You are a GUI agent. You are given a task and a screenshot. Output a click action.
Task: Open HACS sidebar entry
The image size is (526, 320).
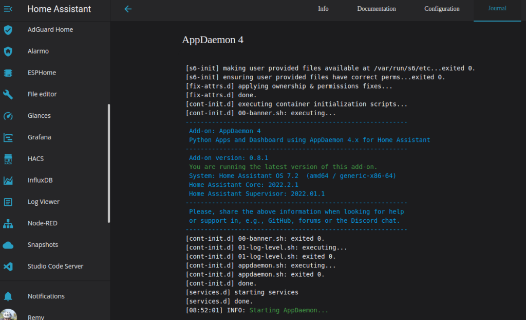pyautogui.click(x=35, y=158)
